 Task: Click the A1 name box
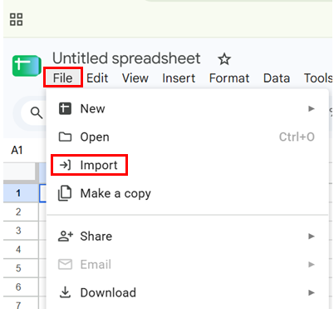[x=17, y=150]
